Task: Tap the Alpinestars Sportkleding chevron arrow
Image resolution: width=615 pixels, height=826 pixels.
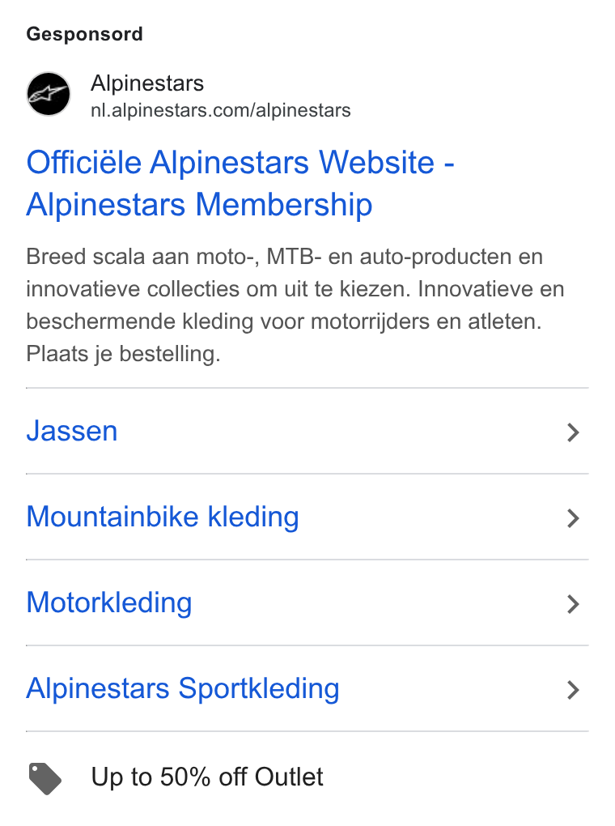Action: click(574, 690)
